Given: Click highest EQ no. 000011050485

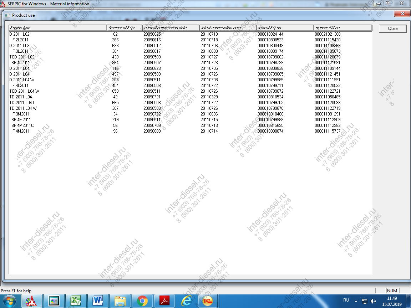Looking at the screenshot, I should click(328, 97).
